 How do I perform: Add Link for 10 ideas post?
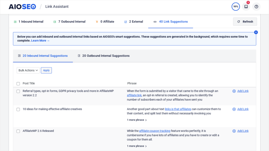click(x=243, y=109)
